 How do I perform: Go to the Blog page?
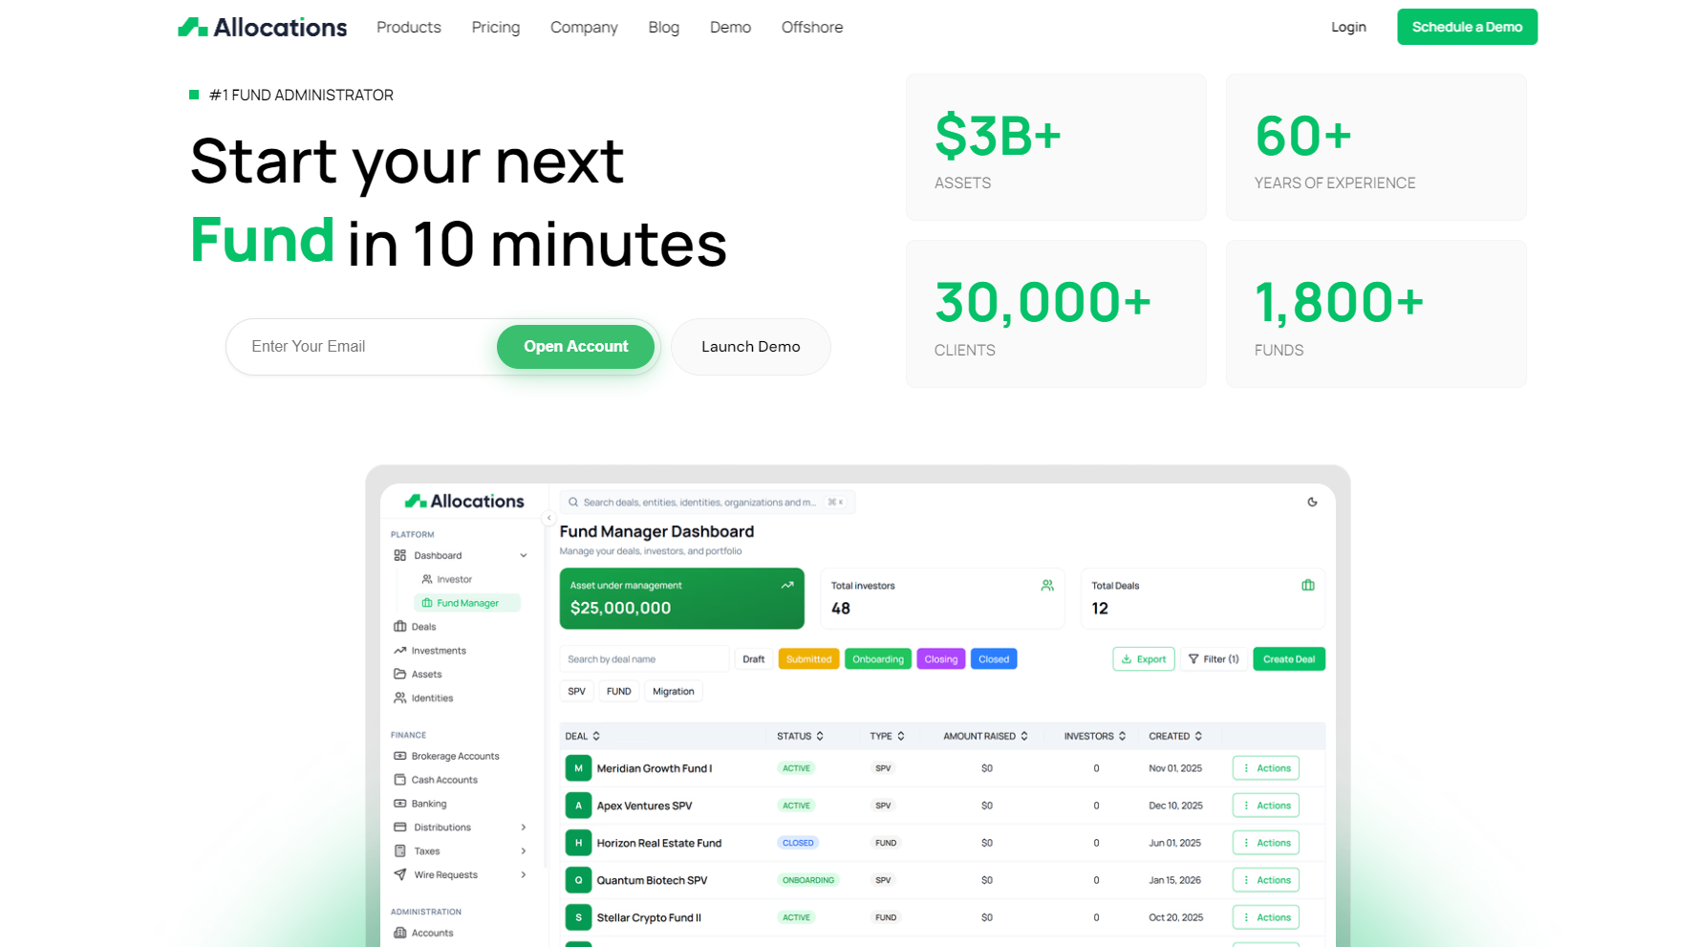(664, 27)
